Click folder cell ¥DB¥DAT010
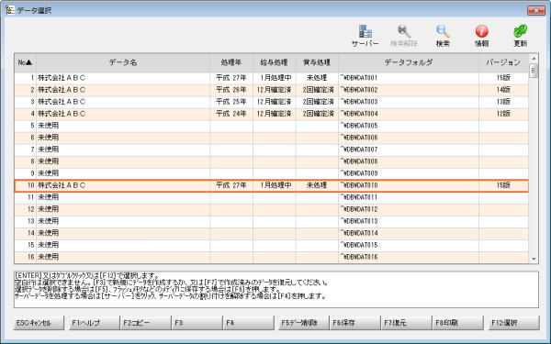 pyautogui.click(x=409, y=185)
